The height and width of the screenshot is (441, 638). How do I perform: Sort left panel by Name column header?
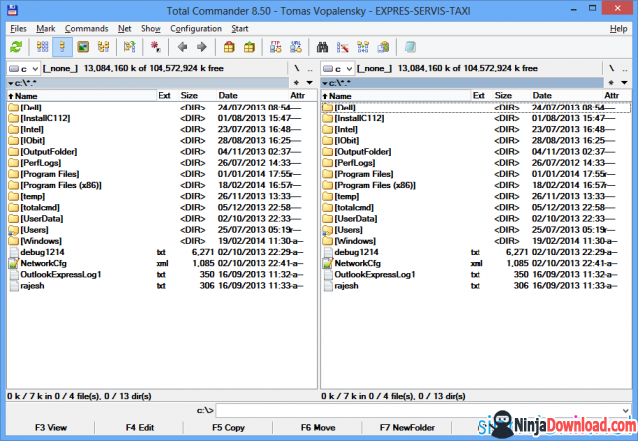coord(82,96)
